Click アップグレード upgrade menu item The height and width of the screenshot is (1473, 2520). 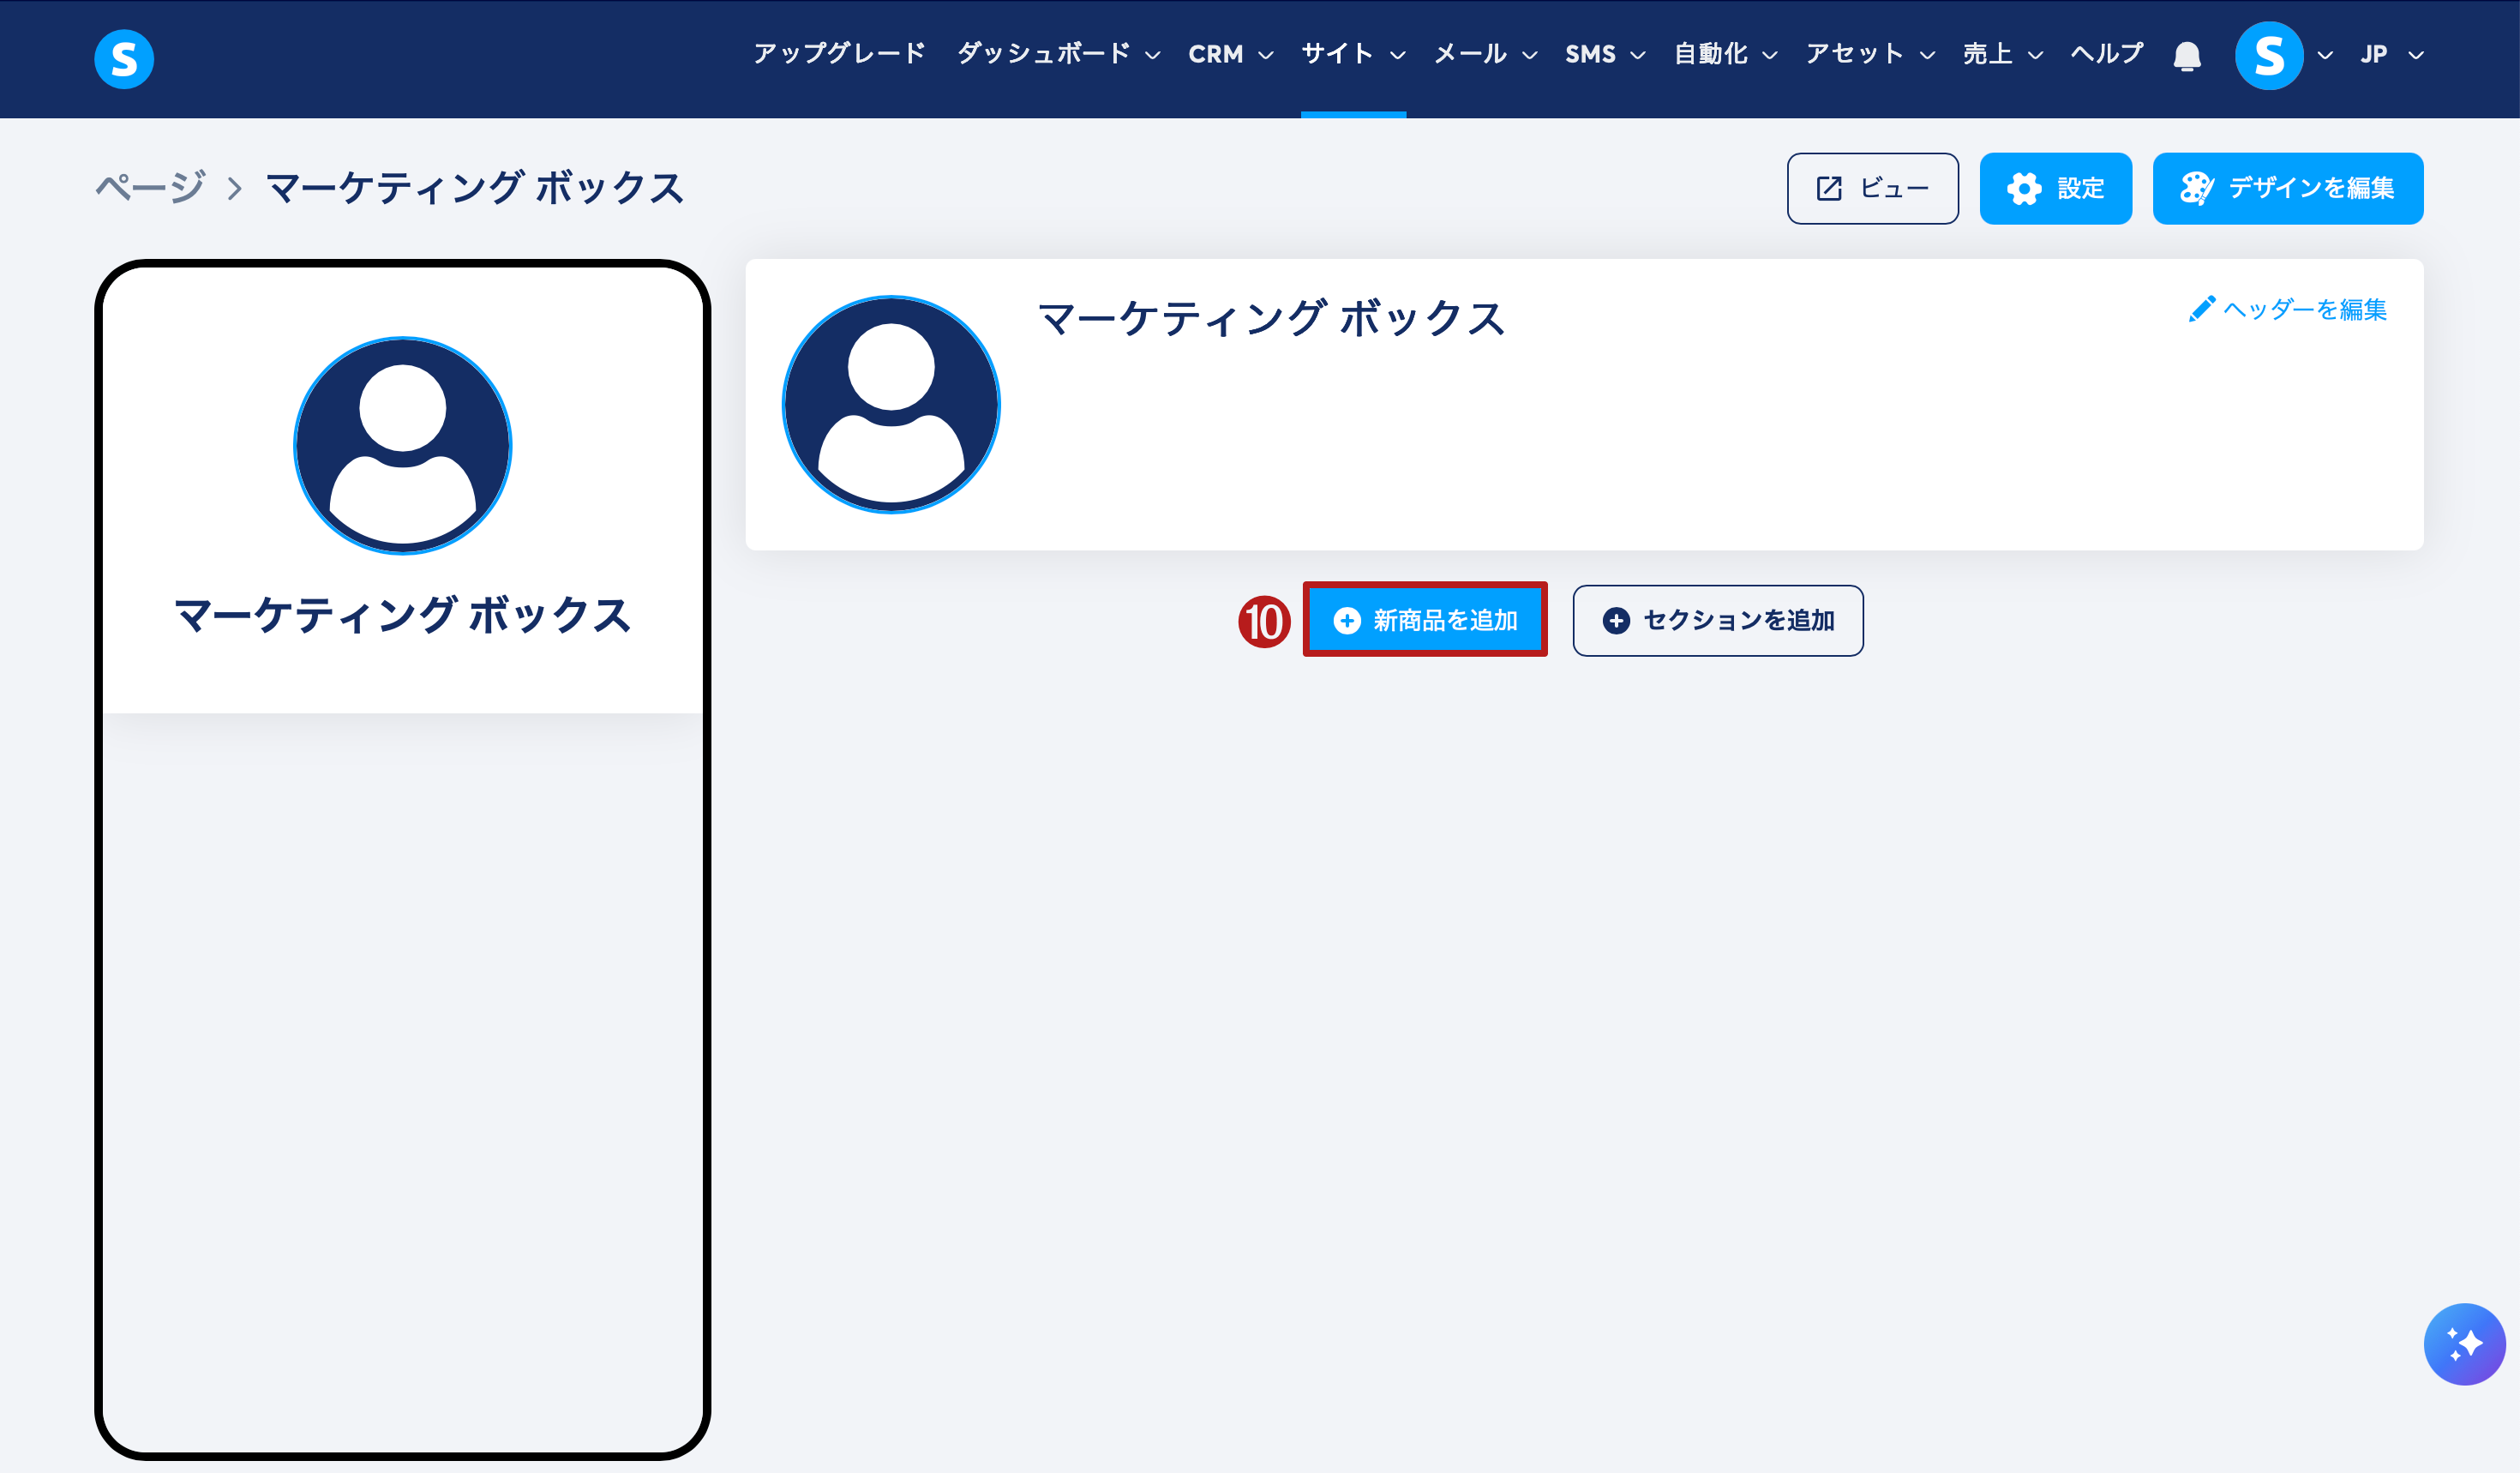pyautogui.click(x=839, y=54)
